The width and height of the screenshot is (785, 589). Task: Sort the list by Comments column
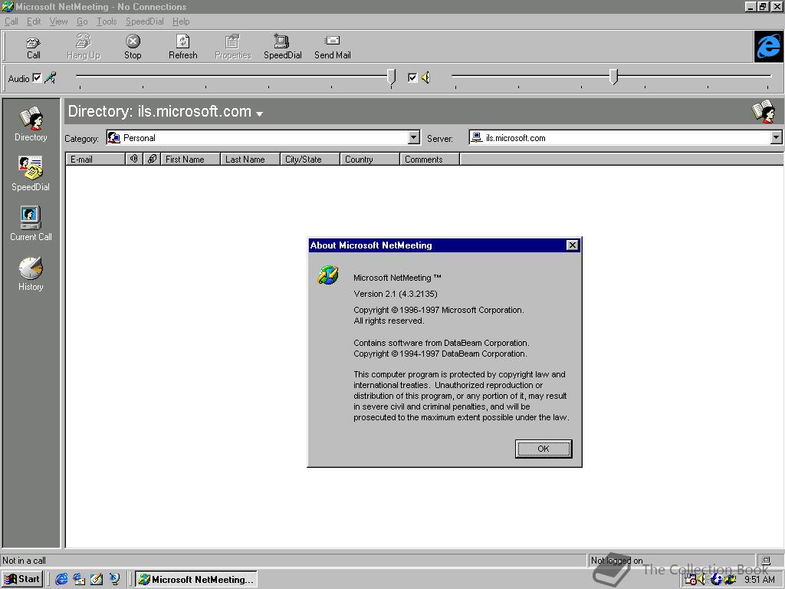429,160
